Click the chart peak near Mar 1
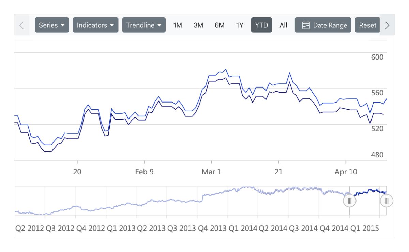 226,69
